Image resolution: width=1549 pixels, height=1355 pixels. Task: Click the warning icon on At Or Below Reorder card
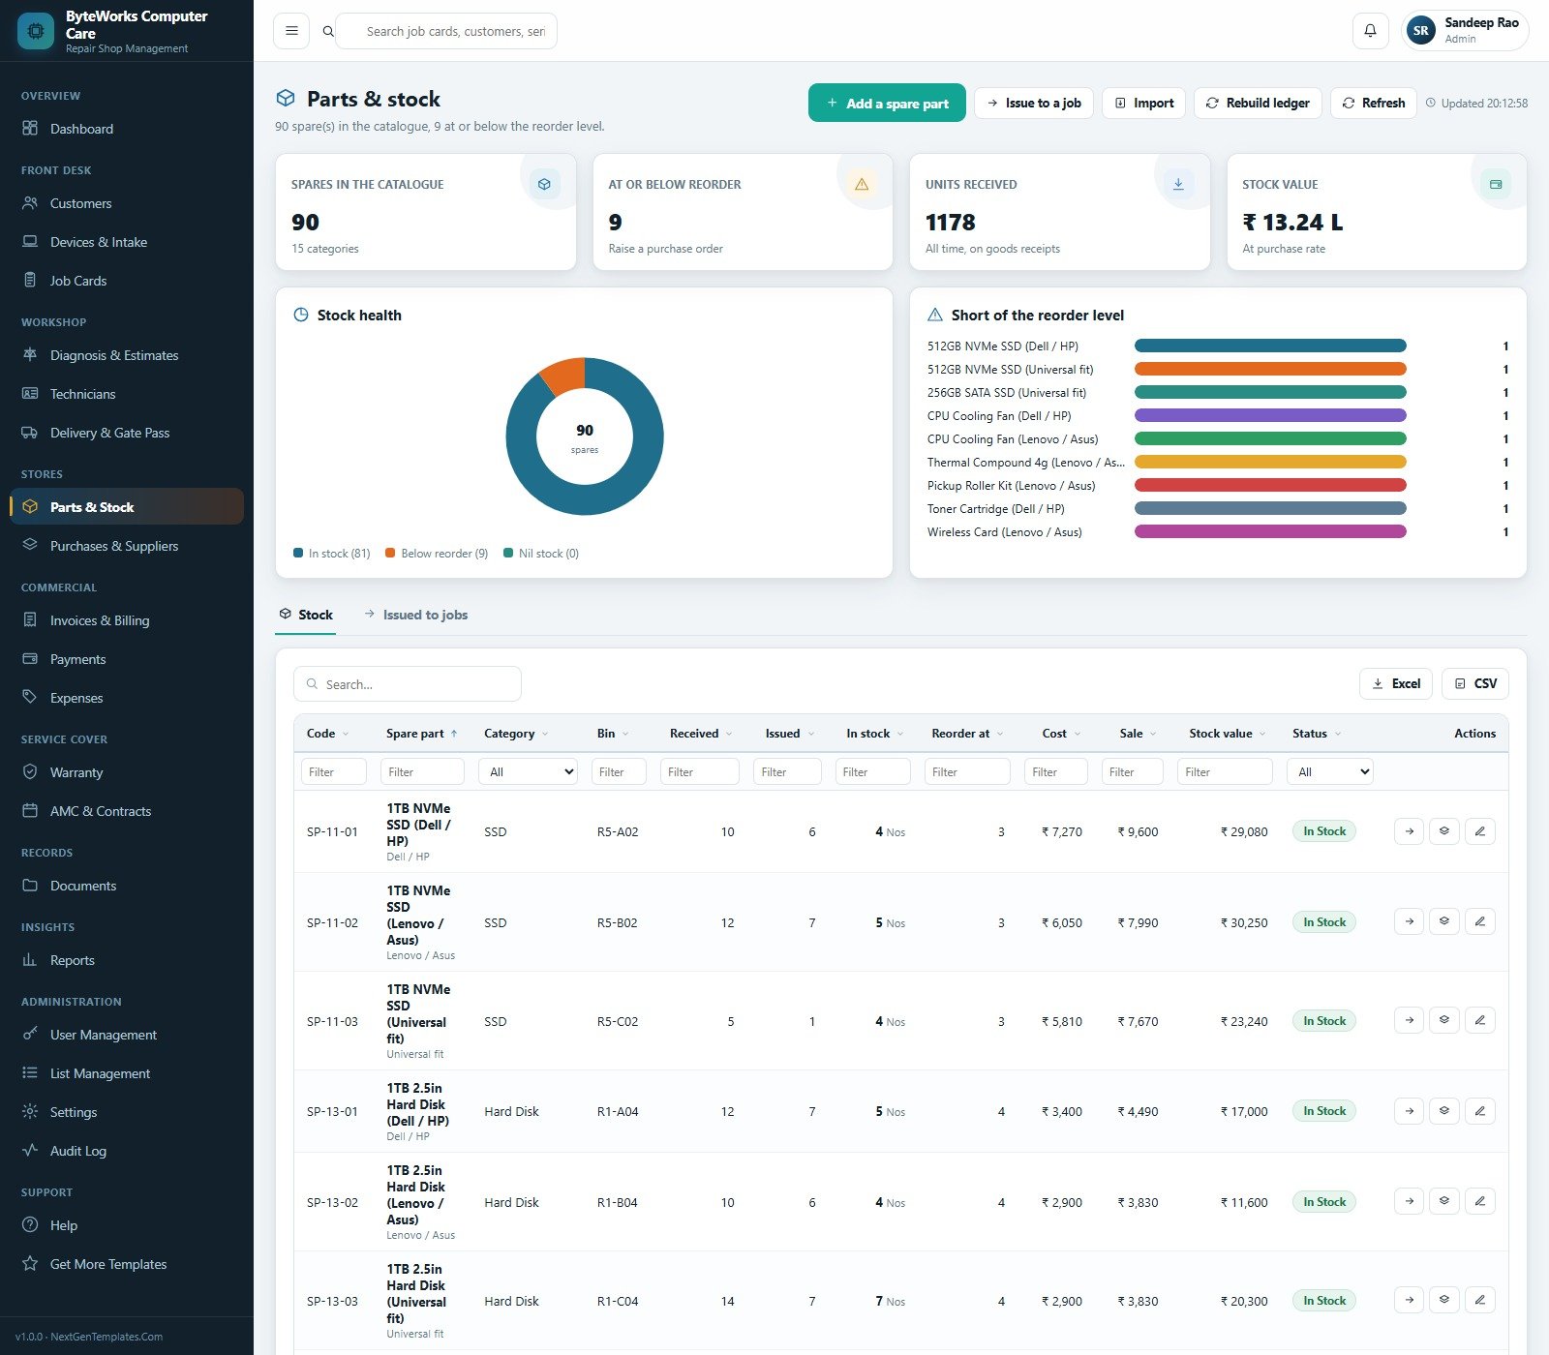click(x=861, y=184)
